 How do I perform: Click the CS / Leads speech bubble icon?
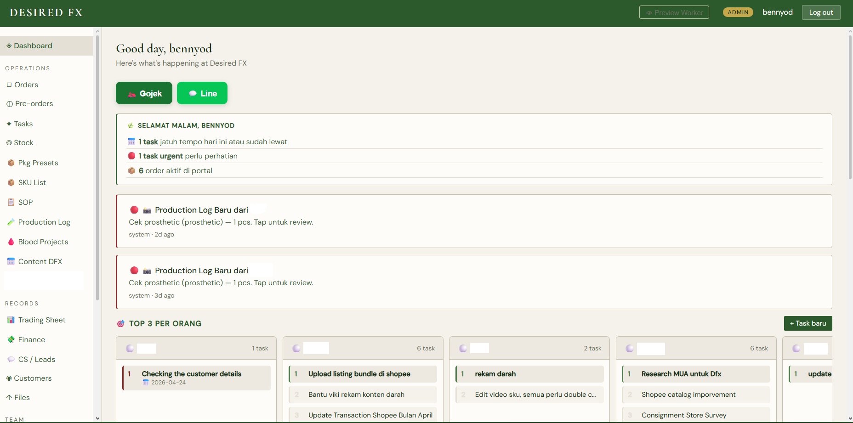[11, 360]
